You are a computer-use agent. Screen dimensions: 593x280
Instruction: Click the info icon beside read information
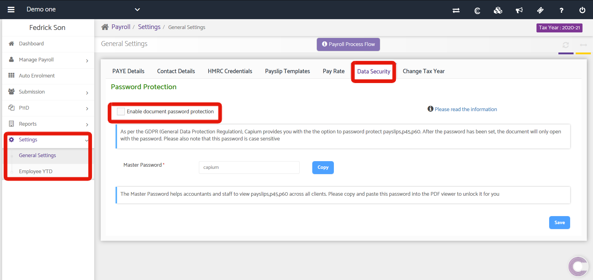point(430,109)
